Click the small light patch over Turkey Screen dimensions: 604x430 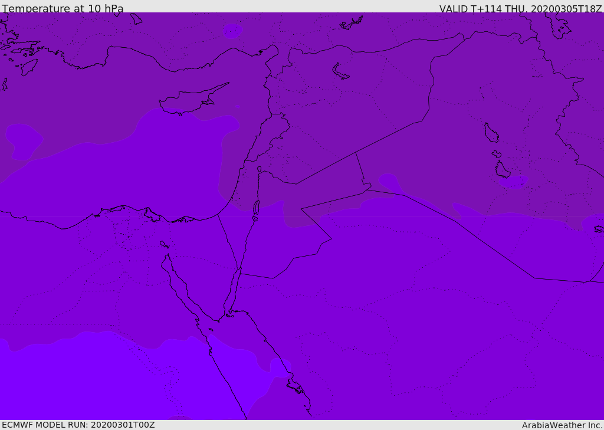tap(232, 31)
